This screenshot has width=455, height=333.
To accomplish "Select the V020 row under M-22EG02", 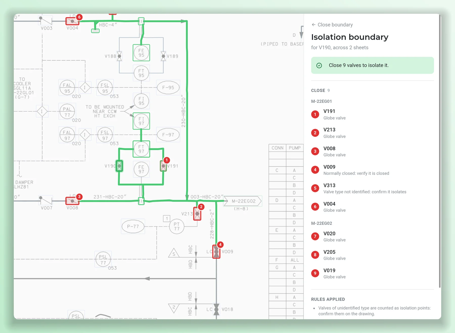I will tap(372, 236).
